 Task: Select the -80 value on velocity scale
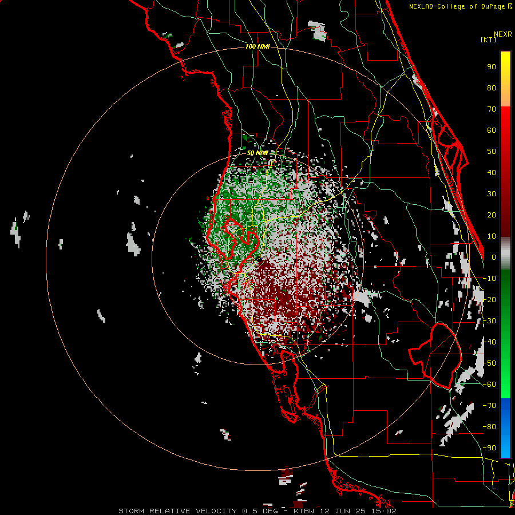coord(489,427)
